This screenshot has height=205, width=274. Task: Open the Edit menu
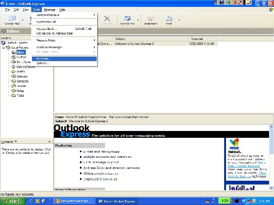[16, 9]
